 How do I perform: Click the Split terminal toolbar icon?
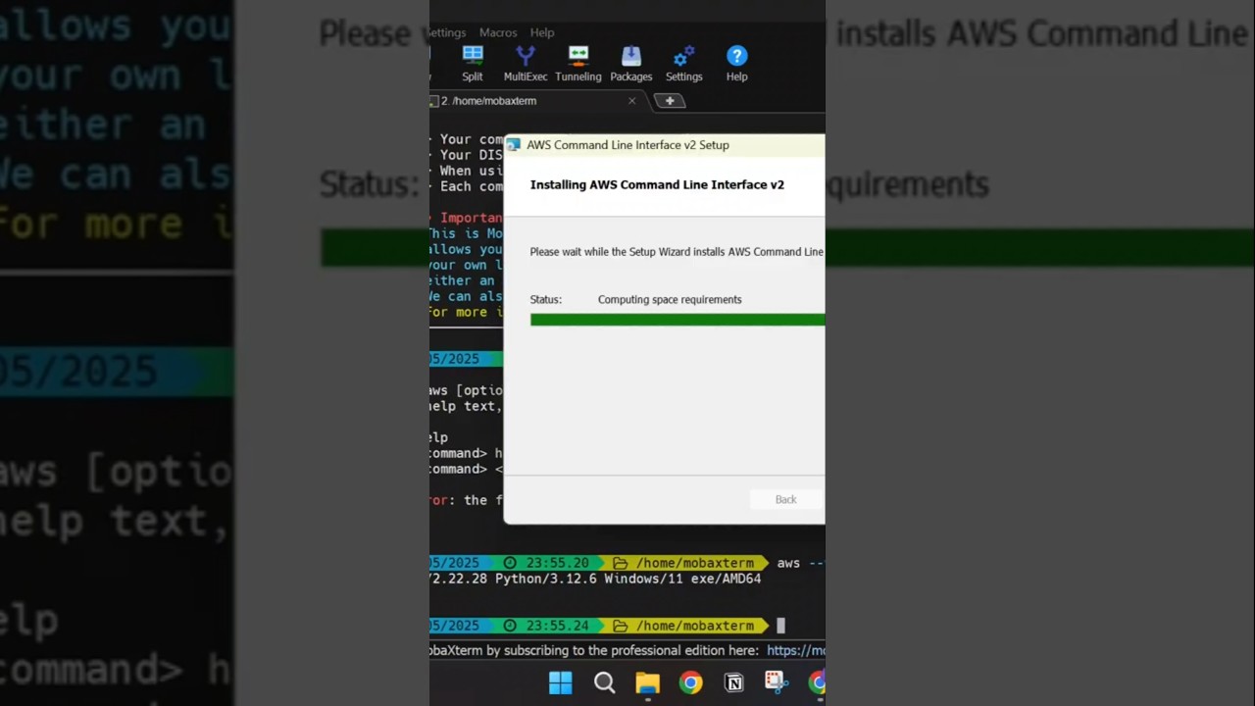[x=473, y=64]
